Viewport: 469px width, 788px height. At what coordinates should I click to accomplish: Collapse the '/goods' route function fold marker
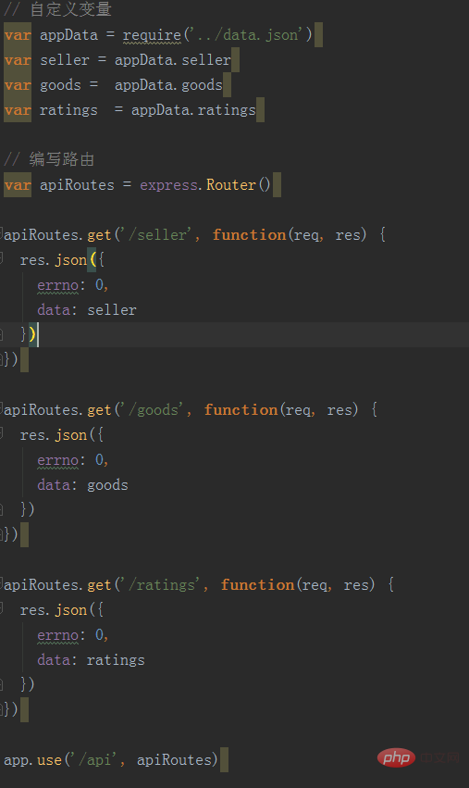[x=2, y=409]
